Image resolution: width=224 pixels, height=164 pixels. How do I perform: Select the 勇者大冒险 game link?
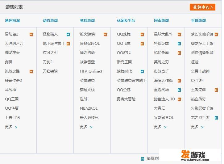point(126,99)
